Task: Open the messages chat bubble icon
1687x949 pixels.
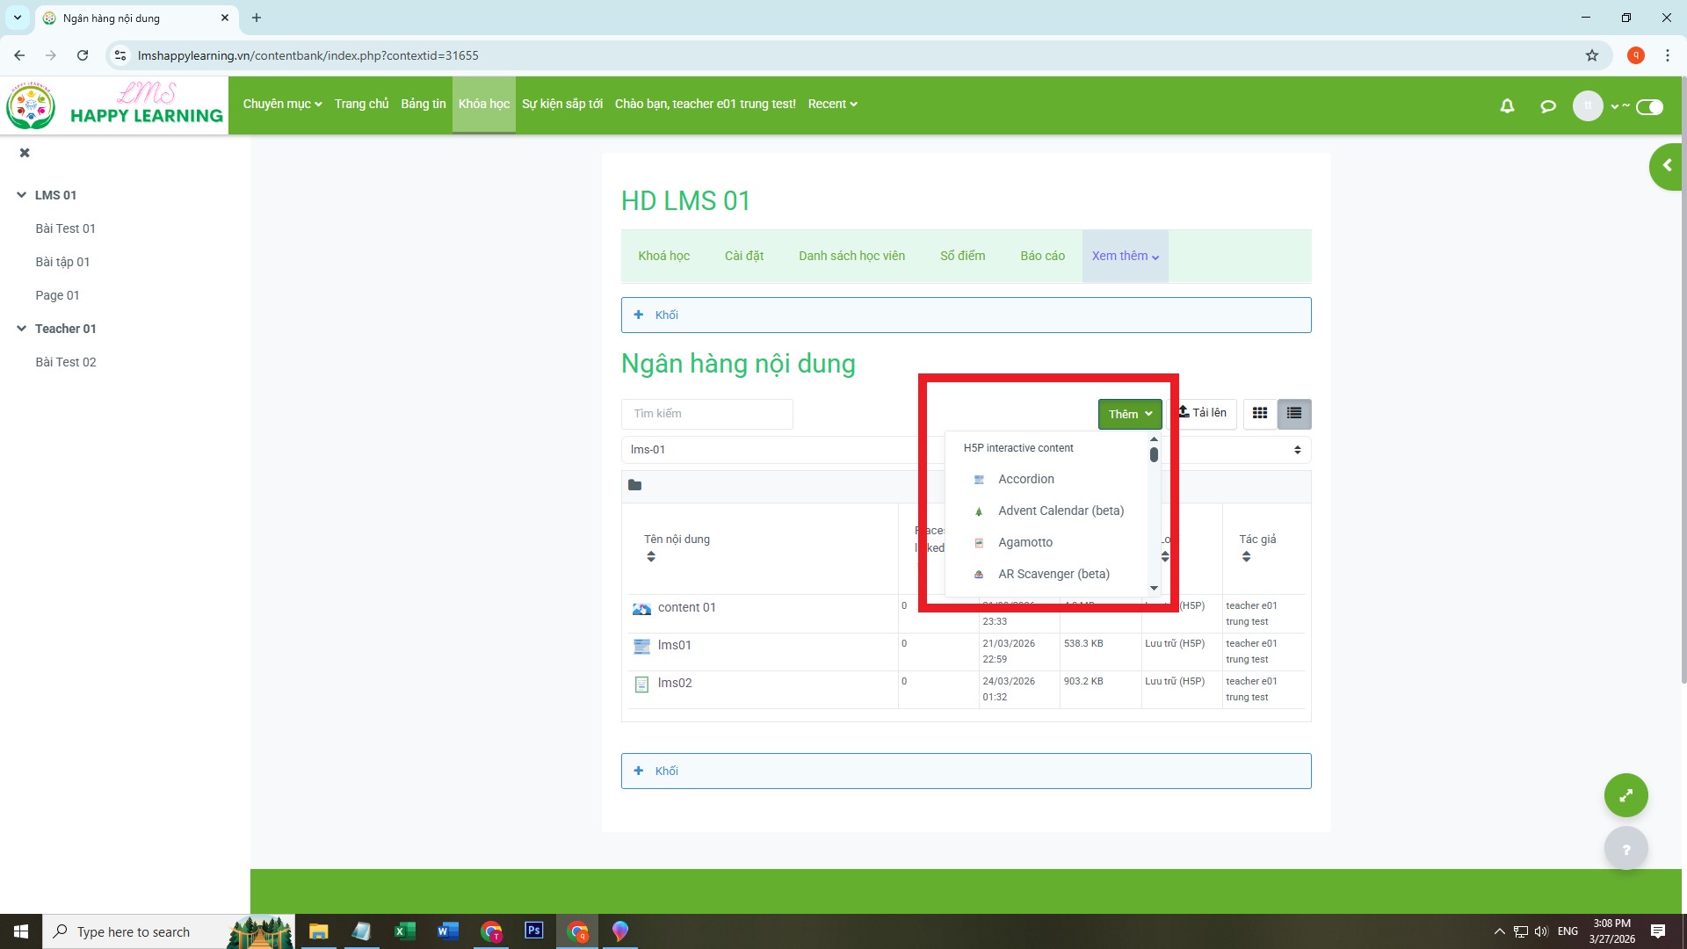Action: (x=1548, y=106)
